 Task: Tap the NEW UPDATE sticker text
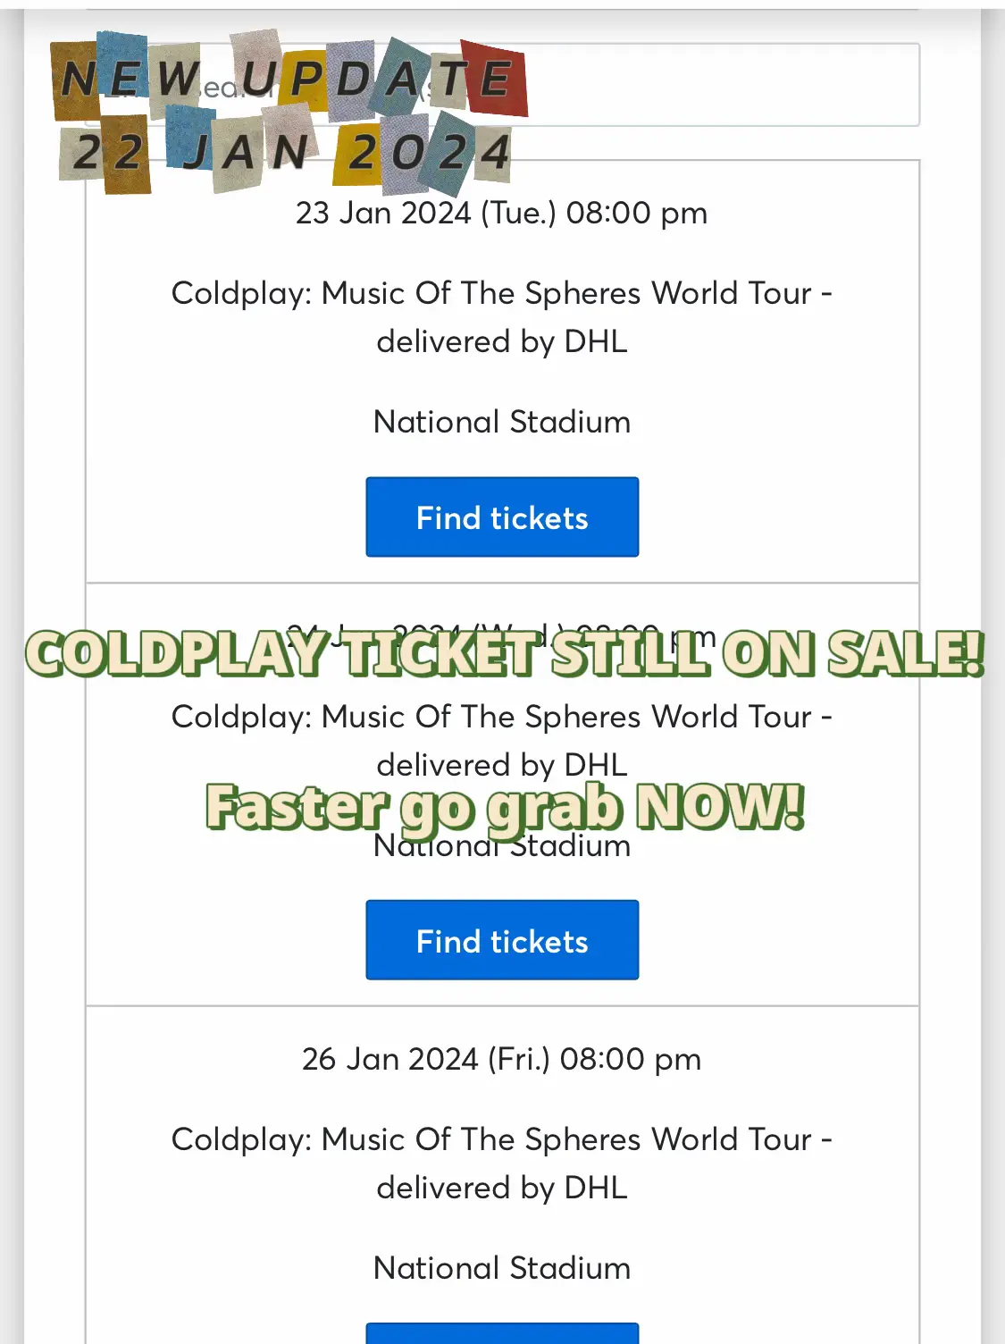[289, 77]
